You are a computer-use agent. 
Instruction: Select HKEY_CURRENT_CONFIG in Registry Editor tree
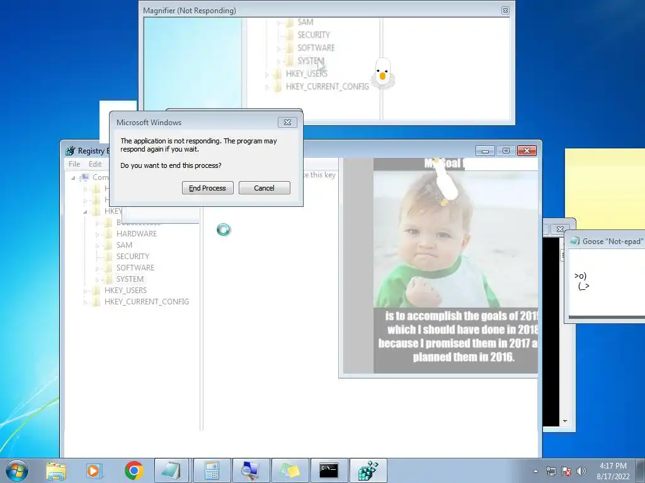[146, 301]
